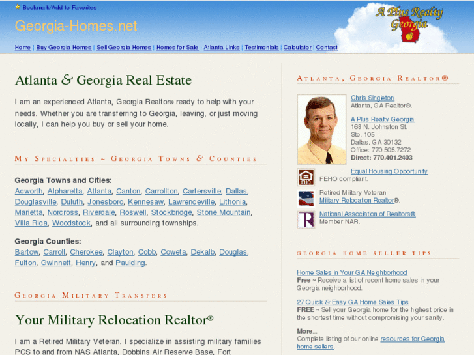
Task: Click the Canton town link
Action: point(128,192)
